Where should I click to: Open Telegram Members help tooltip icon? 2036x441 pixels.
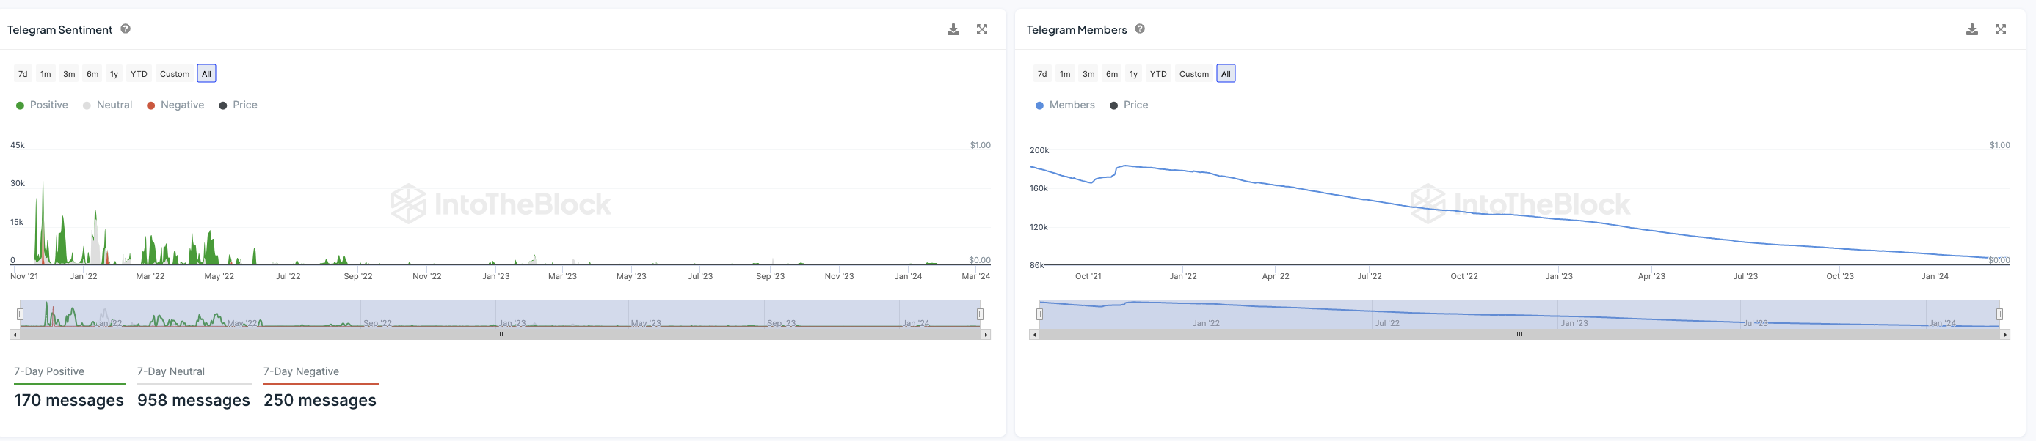coord(1140,29)
